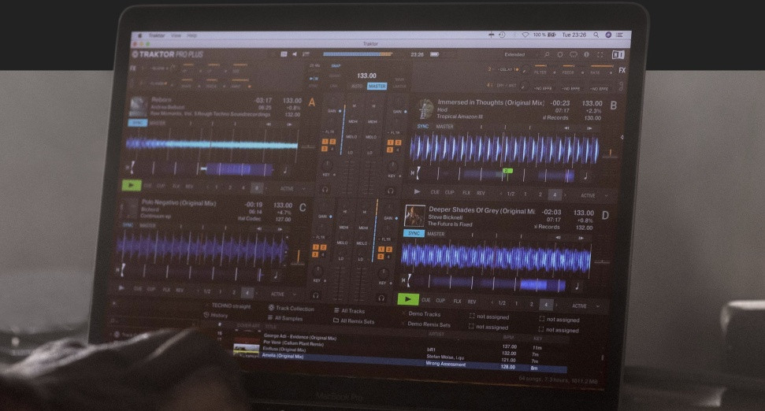Toggle keylock note icon on deck D
This screenshot has height=411, width=765.
[577, 286]
